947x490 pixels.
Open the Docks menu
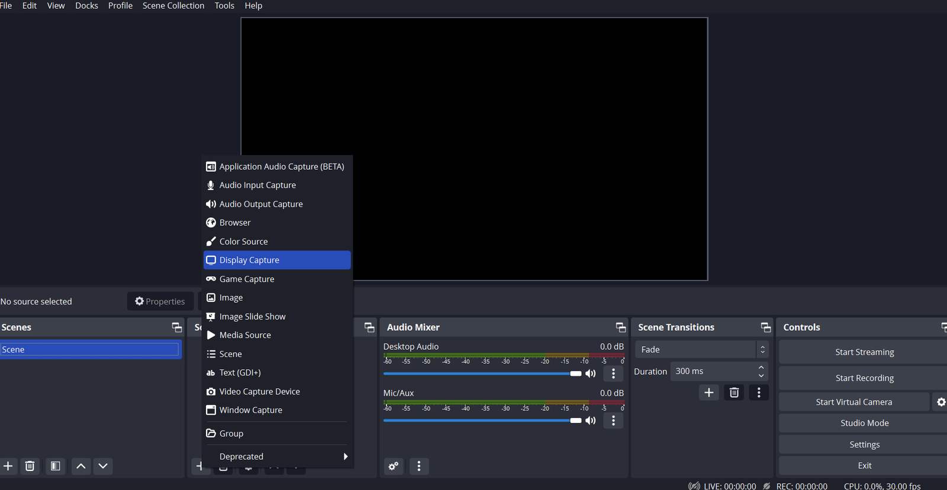[x=86, y=5]
